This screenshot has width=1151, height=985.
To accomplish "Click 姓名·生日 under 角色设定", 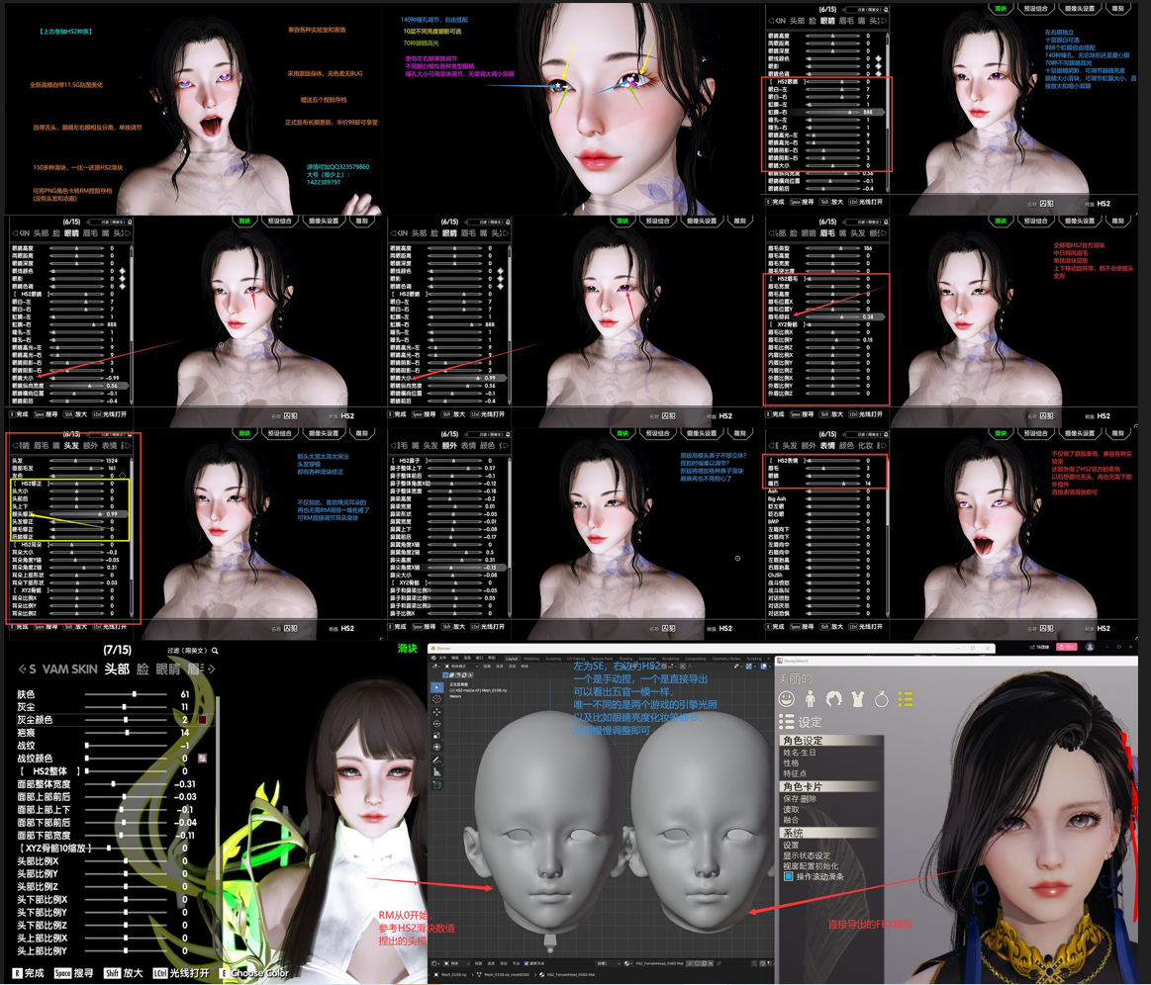I will coord(802,753).
